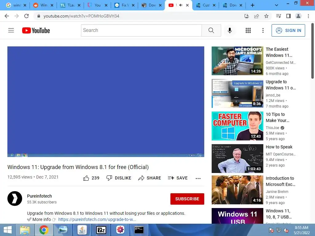Screen dimensions: 315x236
Task: Click the SIGN IN button
Action: [x=288, y=30]
